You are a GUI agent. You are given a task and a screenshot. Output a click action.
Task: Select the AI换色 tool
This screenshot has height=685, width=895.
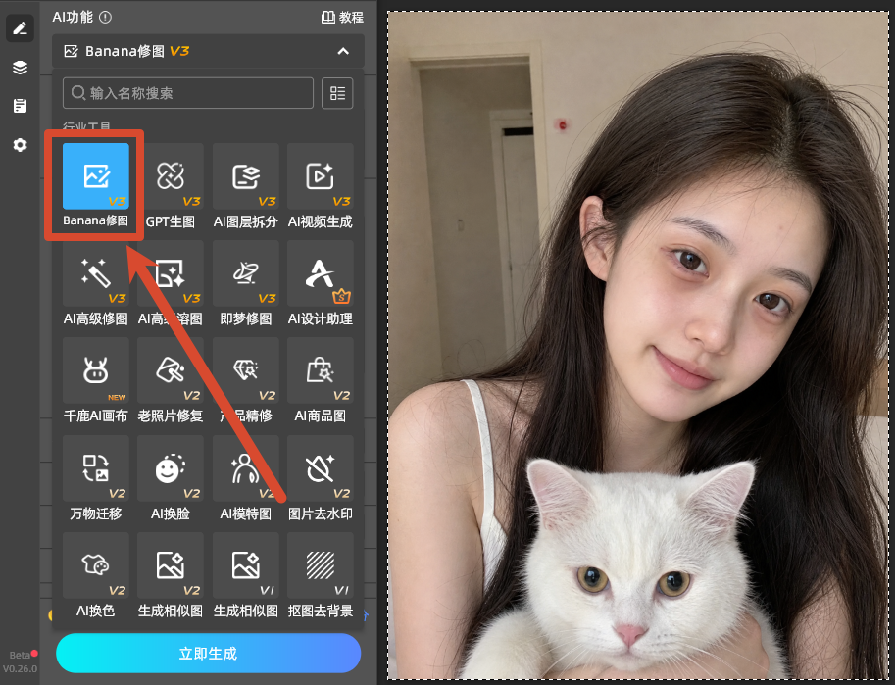click(96, 565)
